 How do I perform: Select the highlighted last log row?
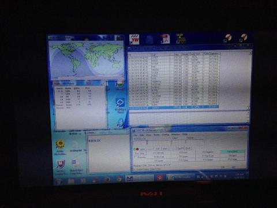click(174, 107)
